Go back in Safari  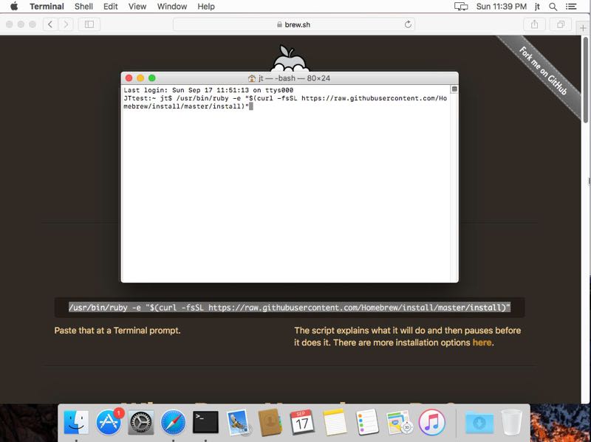point(50,24)
